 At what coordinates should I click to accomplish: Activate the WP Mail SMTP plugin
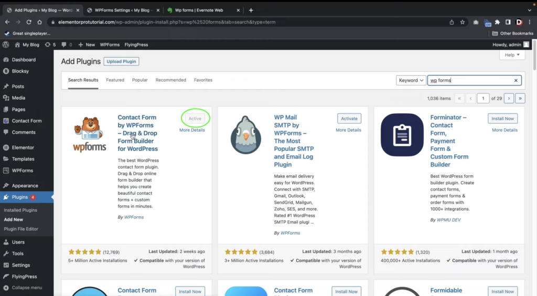click(x=349, y=119)
